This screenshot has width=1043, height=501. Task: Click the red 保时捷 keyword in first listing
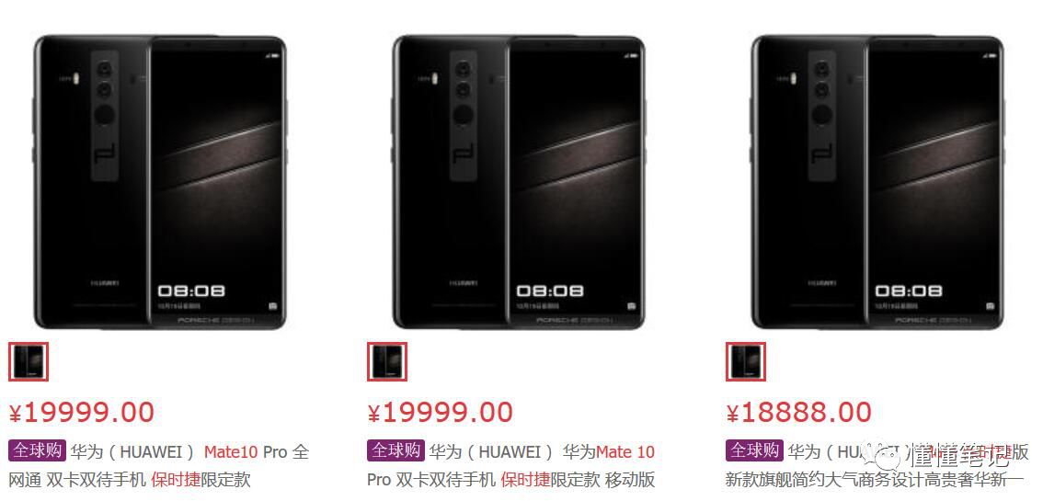point(176,480)
